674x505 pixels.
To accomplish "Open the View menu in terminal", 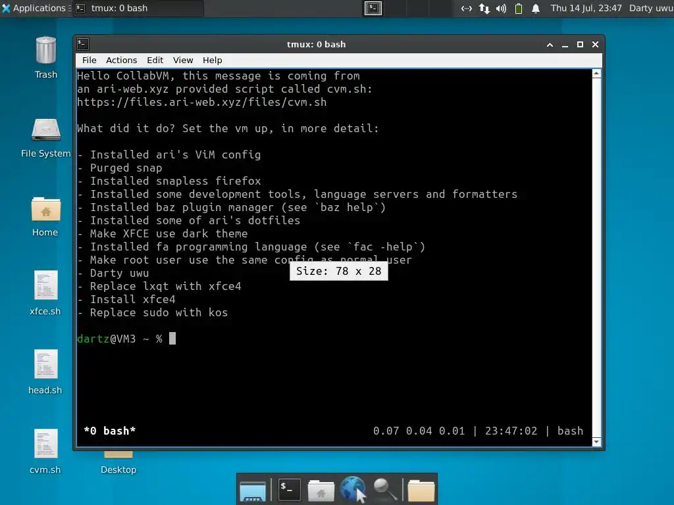I will click(183, 60).
